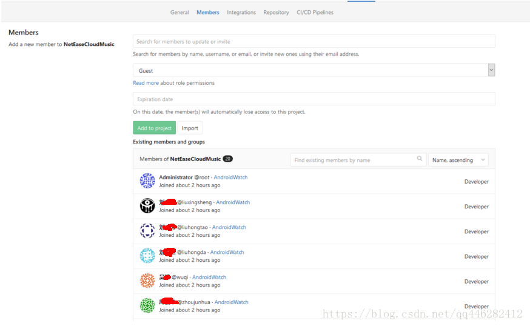Click the Administrator avatar icon
530x326 pixels.
(x=147, y=181)
